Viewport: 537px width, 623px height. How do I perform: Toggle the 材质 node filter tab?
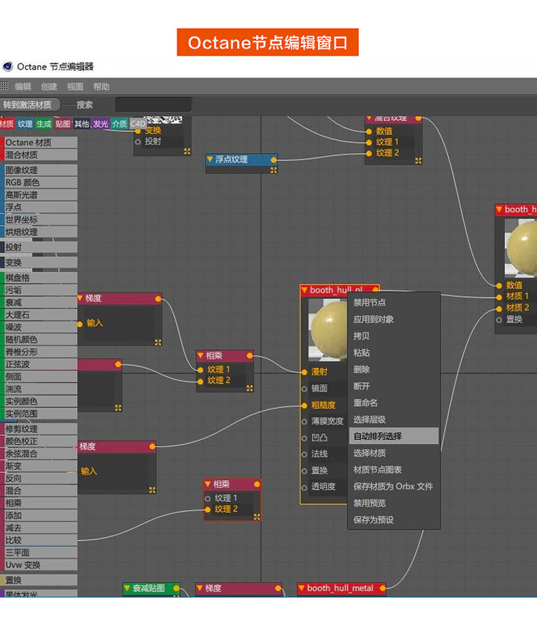point(7,124)
